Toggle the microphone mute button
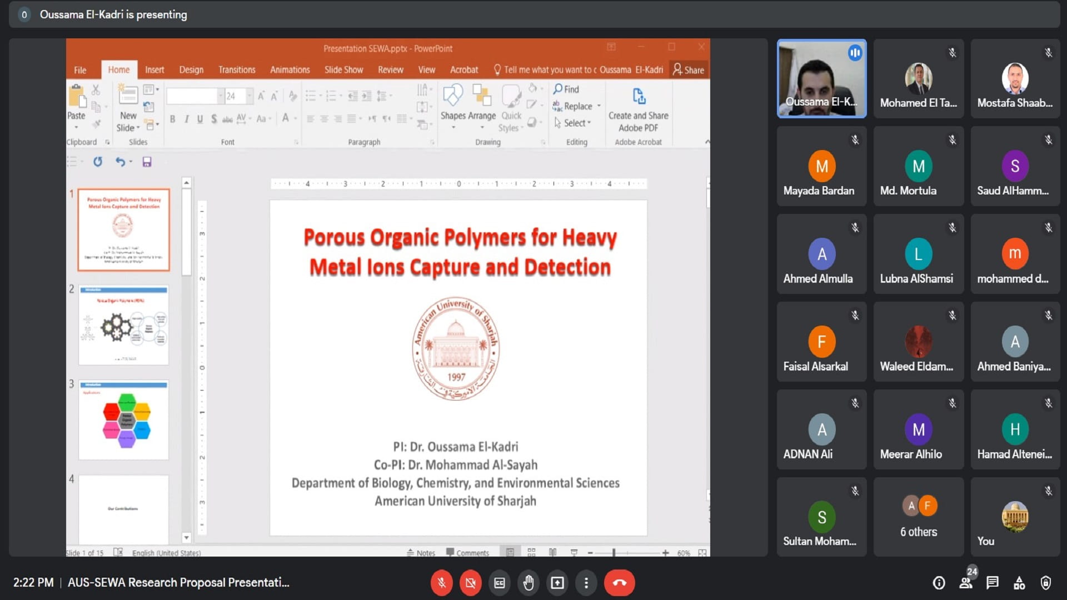 click(x=441, y=583)
